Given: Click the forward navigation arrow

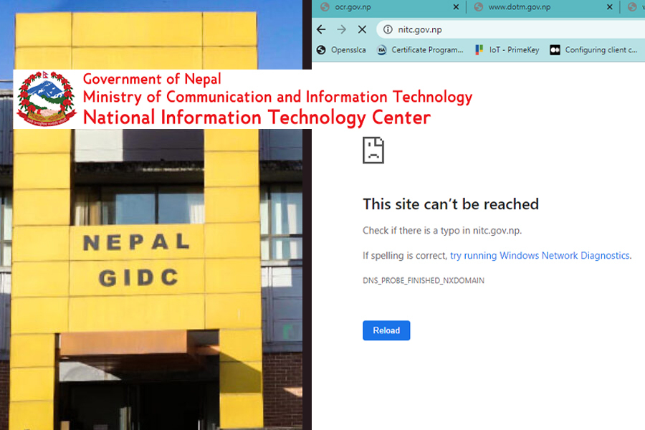Looking at the screenshot, I should click(341, 29).
